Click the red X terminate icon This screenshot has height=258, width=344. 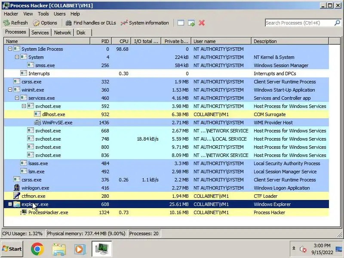pos(202,23)
